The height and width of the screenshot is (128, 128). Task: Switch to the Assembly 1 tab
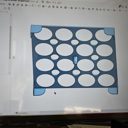point(22,113)
